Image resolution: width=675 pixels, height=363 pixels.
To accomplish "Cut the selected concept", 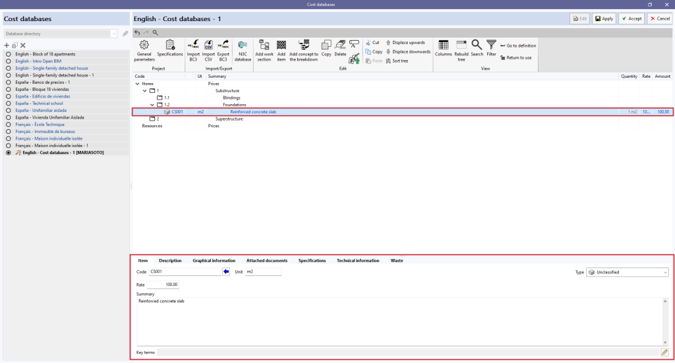I will coord(372,43).
